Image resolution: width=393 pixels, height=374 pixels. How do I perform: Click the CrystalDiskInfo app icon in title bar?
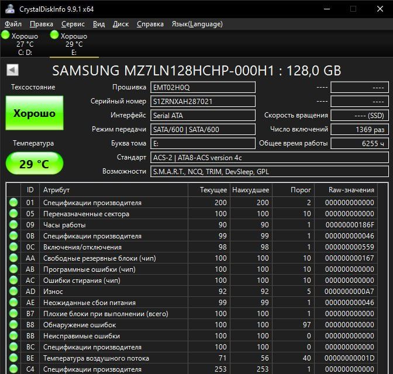coord(10,9)
